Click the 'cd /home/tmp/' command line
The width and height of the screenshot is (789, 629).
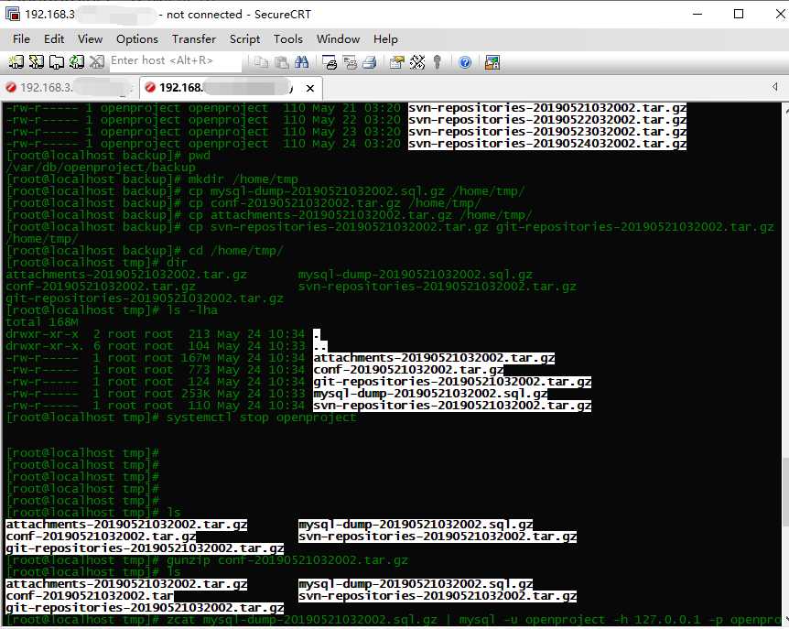click(145, 251)
